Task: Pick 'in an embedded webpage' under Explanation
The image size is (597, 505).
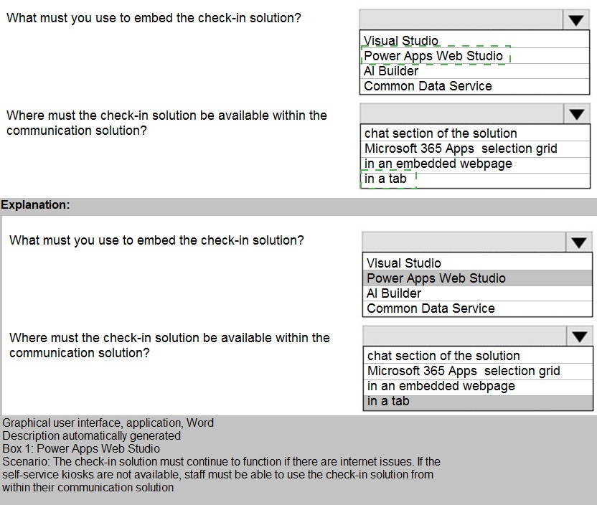Action: [x=441, y=386]
